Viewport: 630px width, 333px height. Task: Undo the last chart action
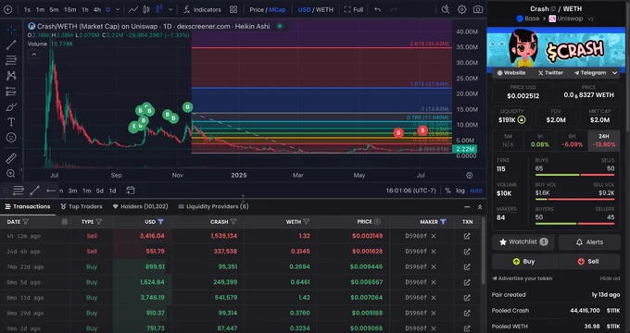tap(377, 9)
